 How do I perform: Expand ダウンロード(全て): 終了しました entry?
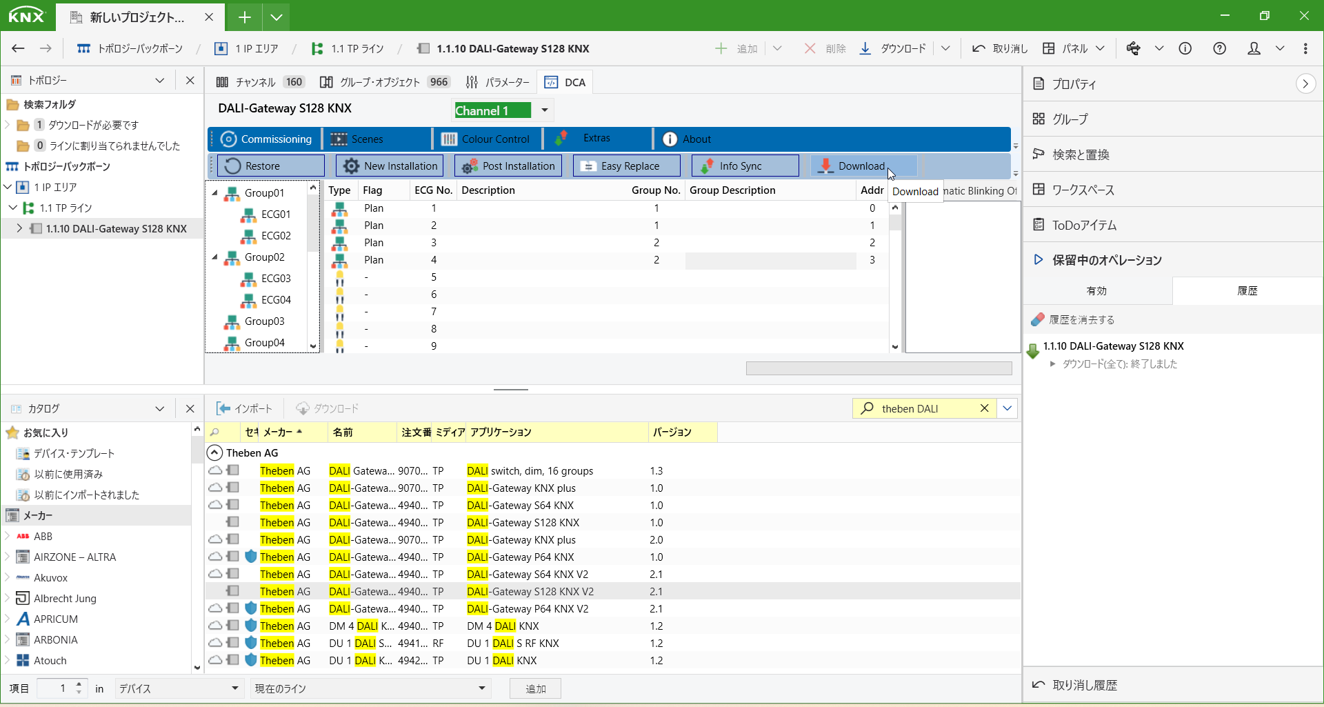[1052, 364]
